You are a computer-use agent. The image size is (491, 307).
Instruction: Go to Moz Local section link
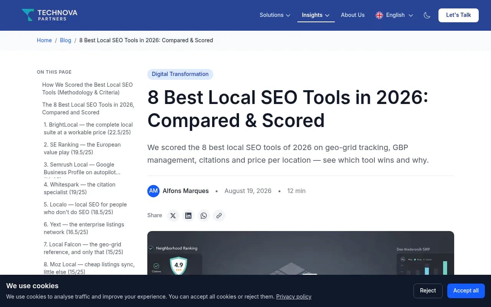tap(89, 268)
